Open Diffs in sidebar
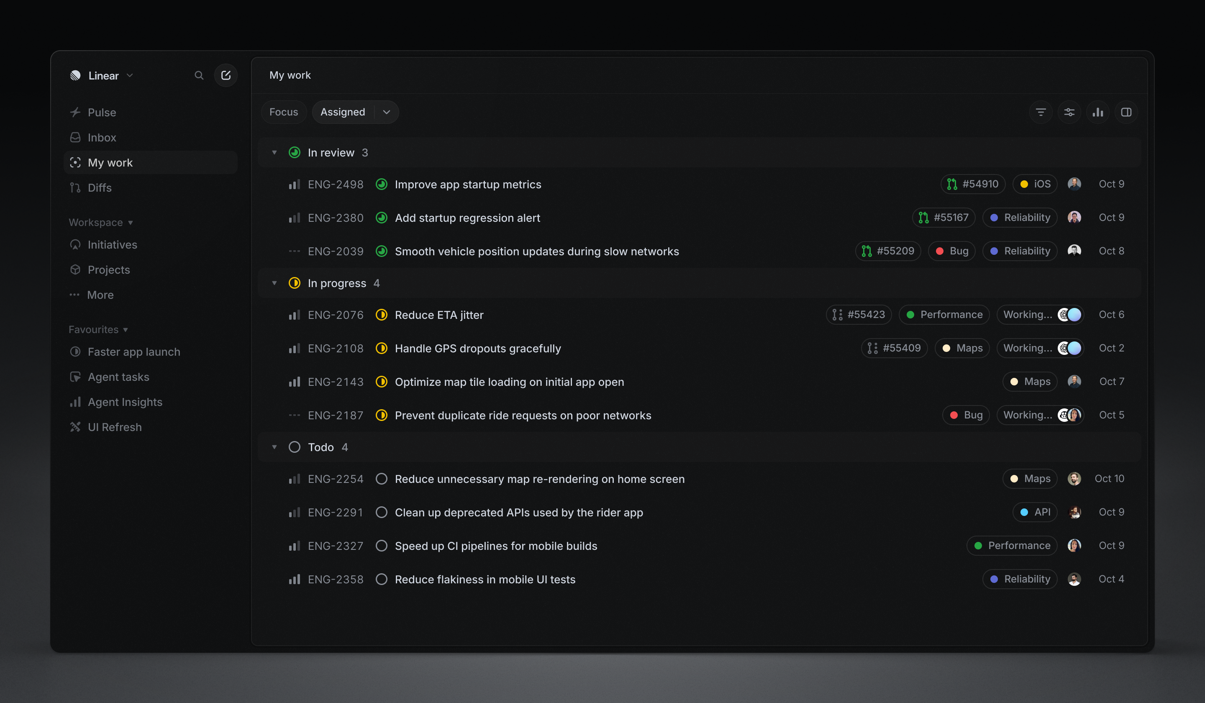This screenshot has width=1205, height=703. [151, 187]
